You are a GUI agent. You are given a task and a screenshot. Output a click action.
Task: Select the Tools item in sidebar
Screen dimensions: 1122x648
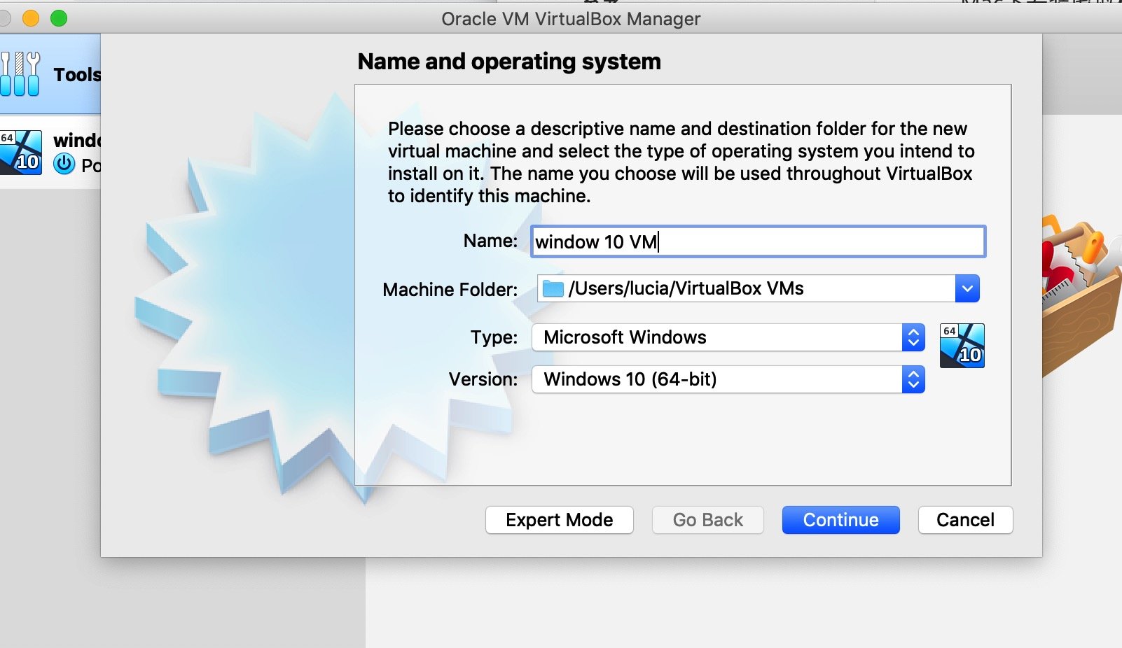[50, 74]
